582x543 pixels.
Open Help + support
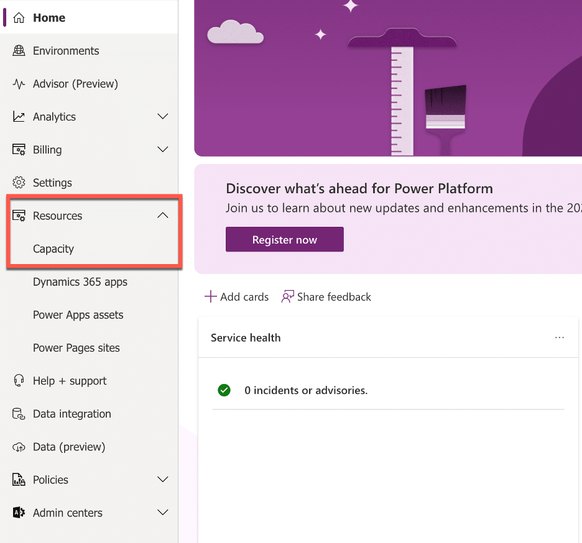click(x=89, y=381)
